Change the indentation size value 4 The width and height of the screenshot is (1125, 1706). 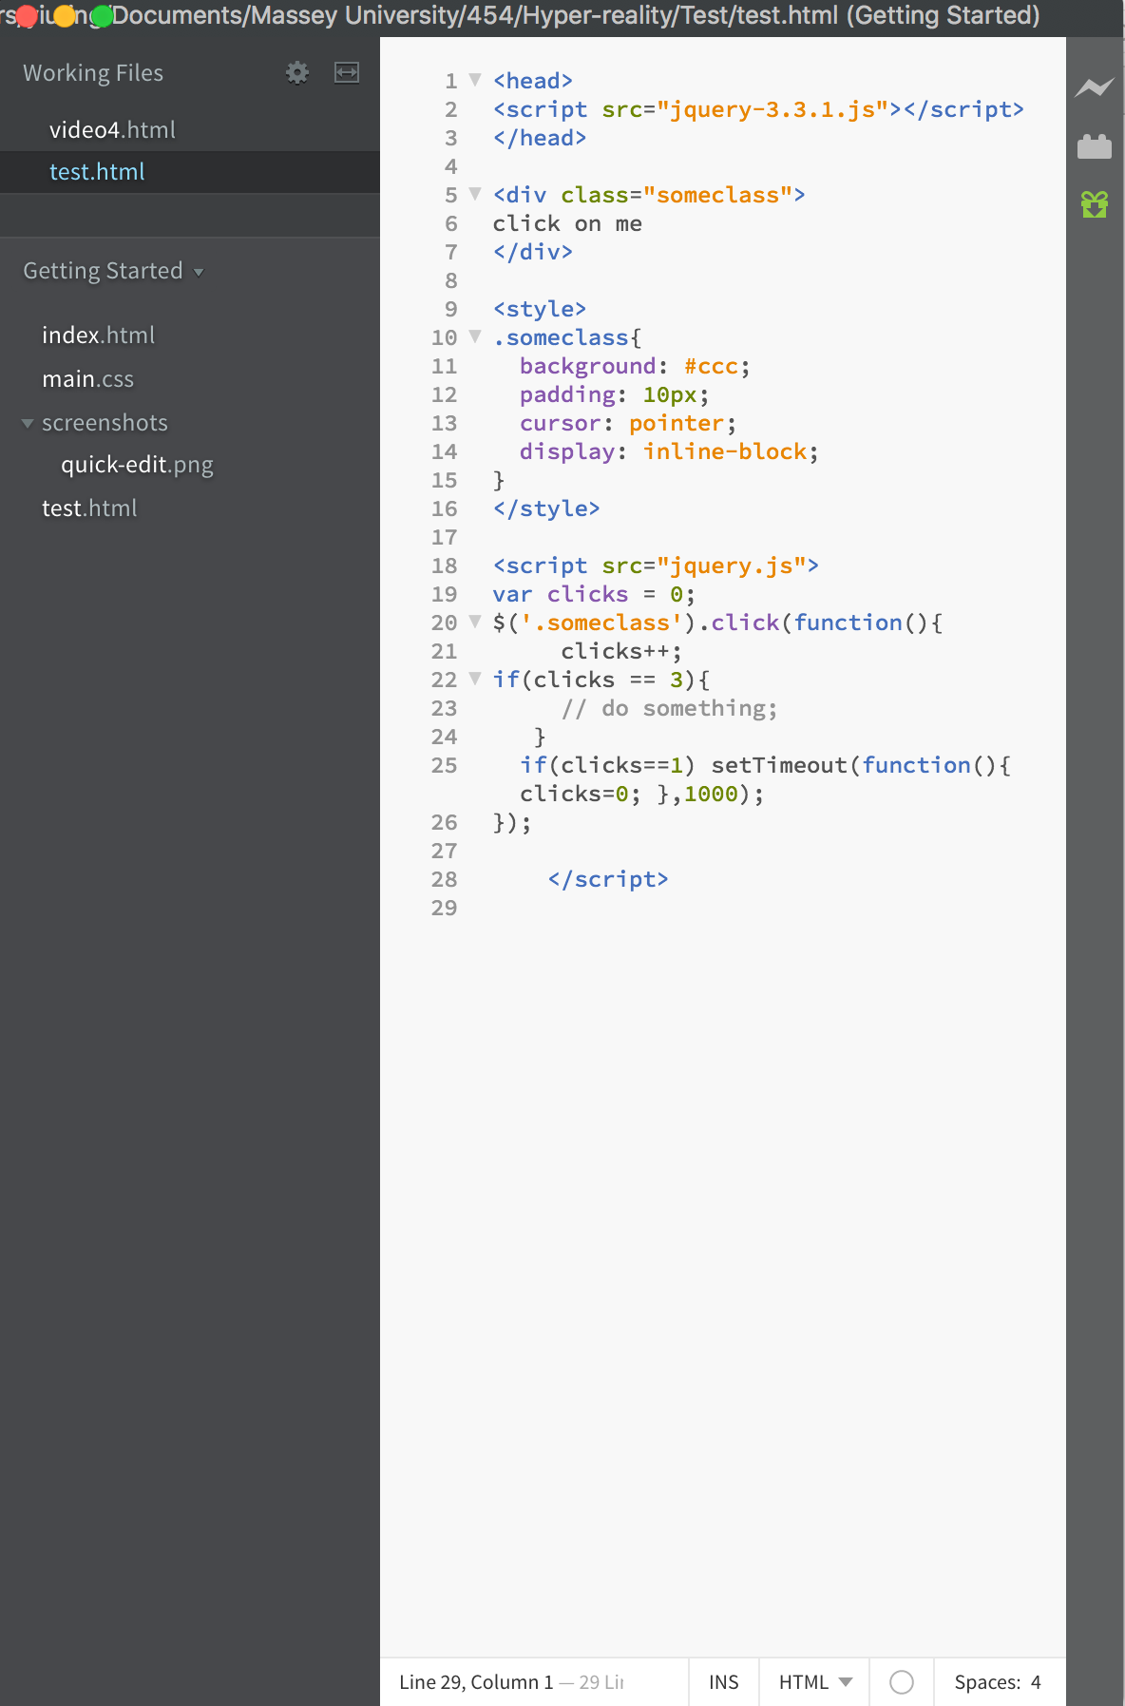pyautogui.click(x=1036, y=1682)
